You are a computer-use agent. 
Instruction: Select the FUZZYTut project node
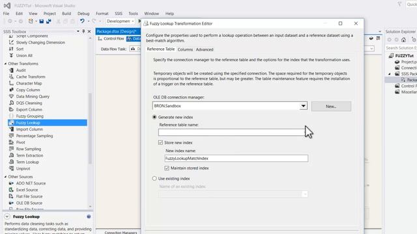[x=404, y=56]
